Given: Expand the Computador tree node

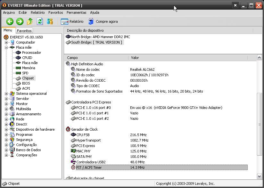Looking at the screenshot, I should pos(6,42).
